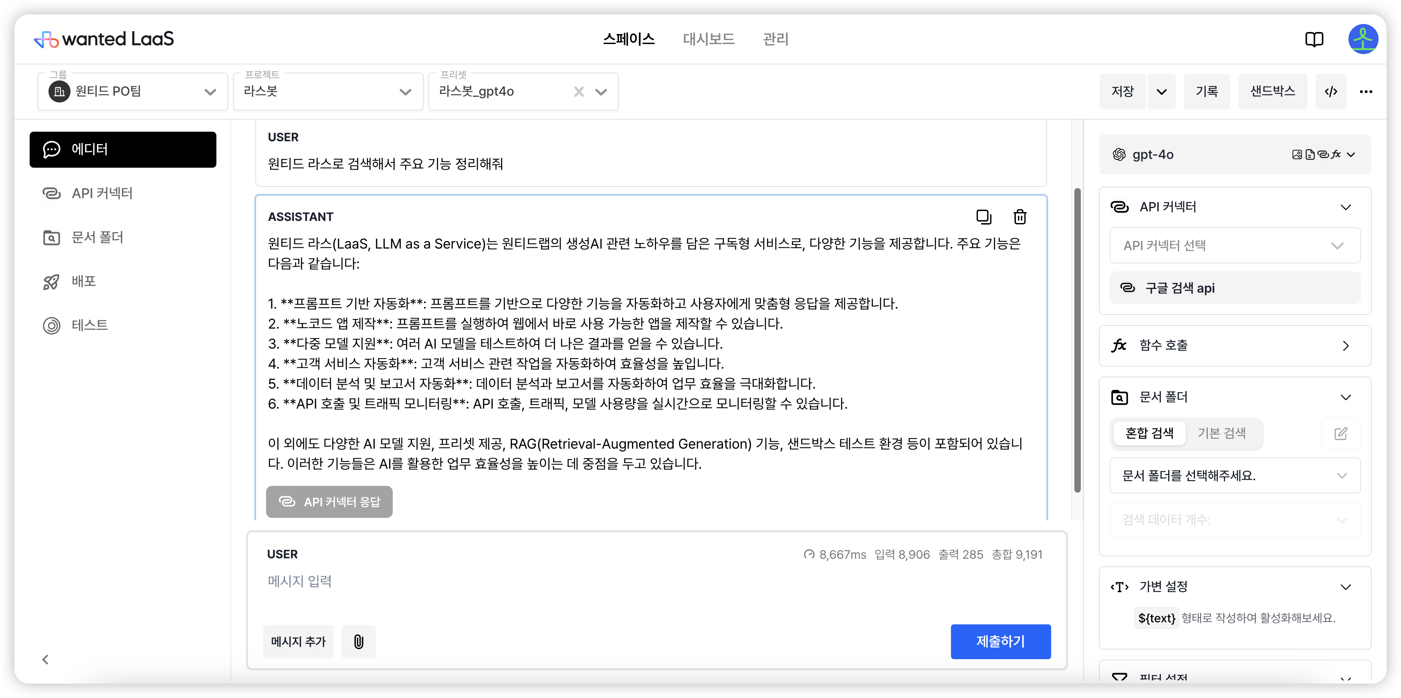The height and width of the screenshot is (698, 1401).
Task: Clear the 라스봇_gpt4o preset selection
Action: pyautogui.click(x=579, y=92)
